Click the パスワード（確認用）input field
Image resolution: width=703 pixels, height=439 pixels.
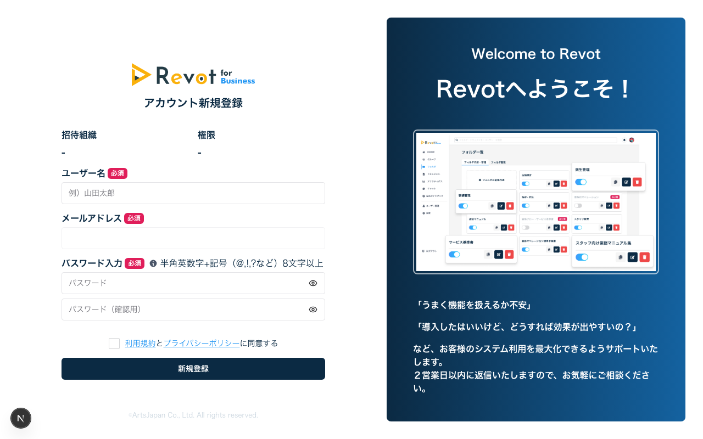coord(184,309)
